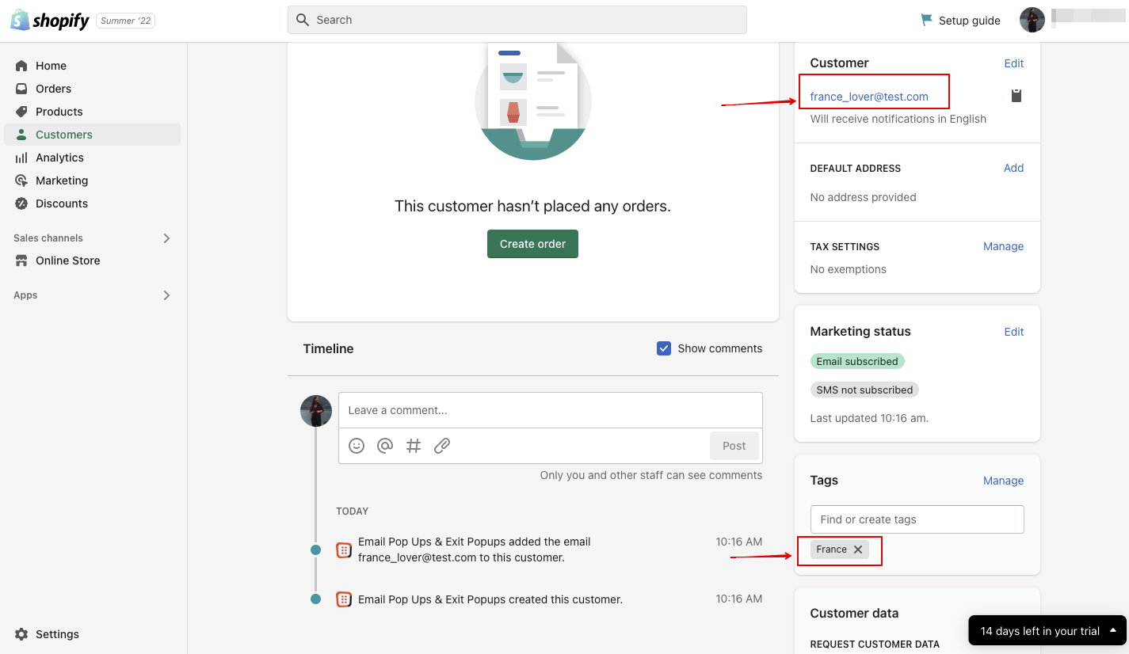
Task: Mention staff with @ icon
Action: tap(385, 446)
